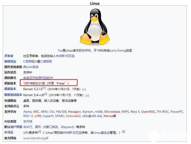Open the 林纳斯·托瓦兹 developer link
This screenshot has height=144, width=191.
(65, 56)
